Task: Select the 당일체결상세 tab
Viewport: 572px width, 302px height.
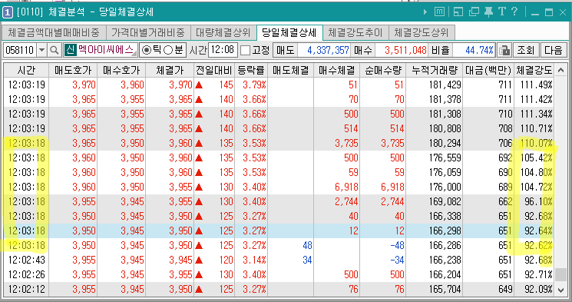Action: tap(289, 33)
